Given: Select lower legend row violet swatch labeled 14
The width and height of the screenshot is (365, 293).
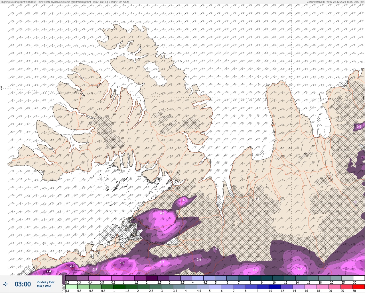Looking at the screenshot, I should 299,287.
